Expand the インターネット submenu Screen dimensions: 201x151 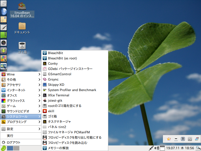pyautogui.click(x=21, y=90)
